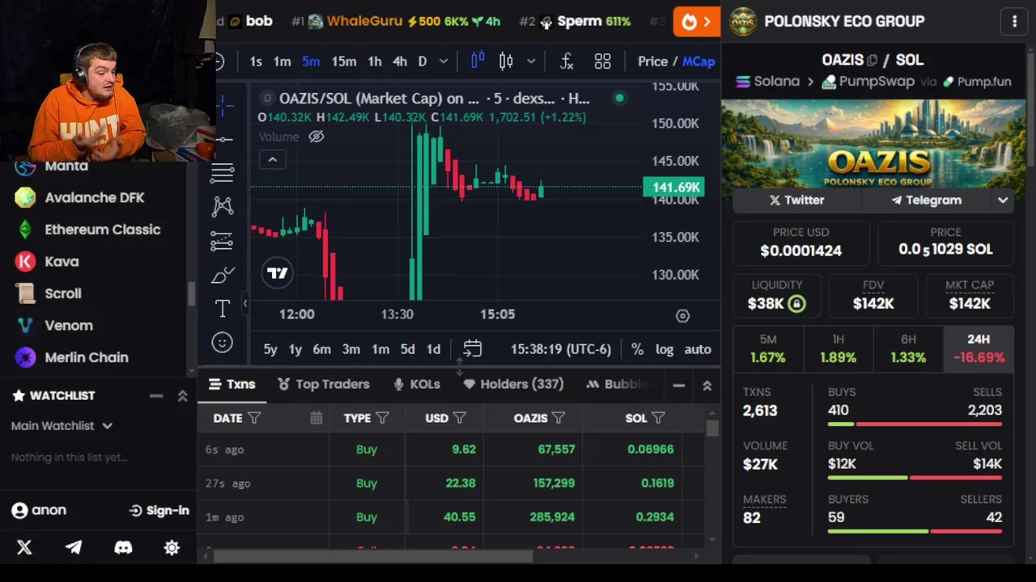Select the 1H stats tab
The height and width of the screenshot is (582, 1036).
(x=839, y=348)
